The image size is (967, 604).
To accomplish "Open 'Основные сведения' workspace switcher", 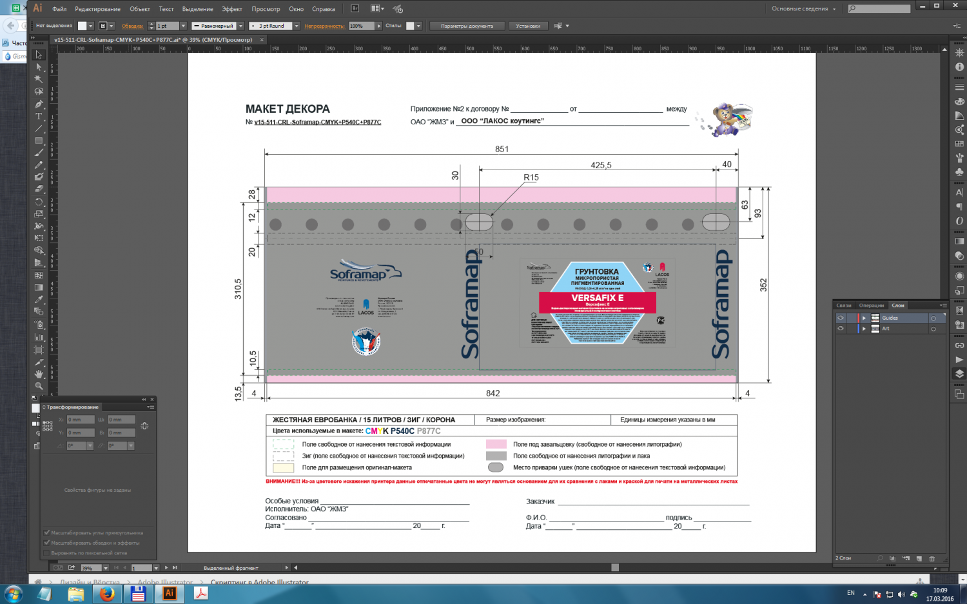I will click(803, 8).
